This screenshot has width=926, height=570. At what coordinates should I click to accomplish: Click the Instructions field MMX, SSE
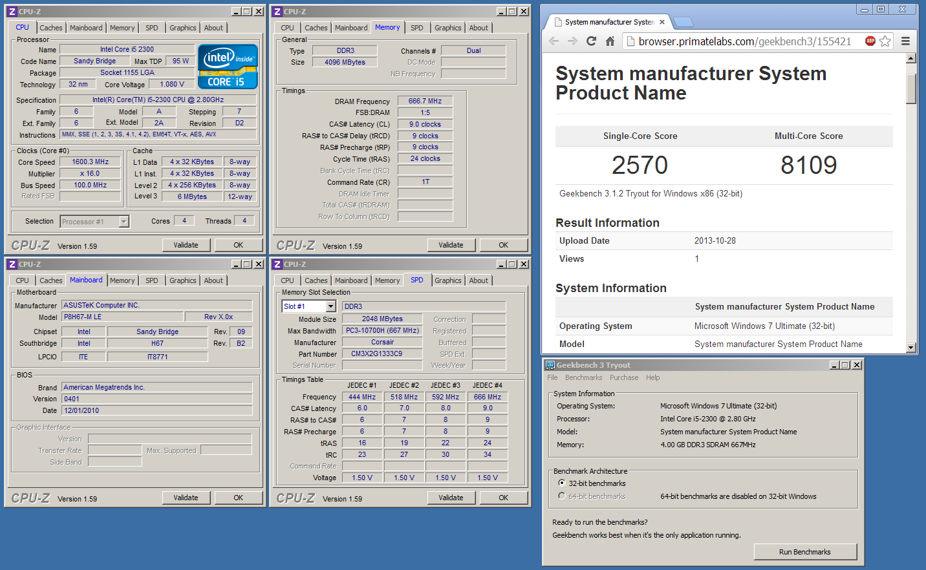pyautogui.click(x=158, y=134)
